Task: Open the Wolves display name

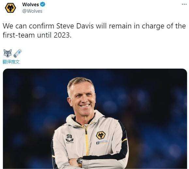Action: click(x=30, y=5)
